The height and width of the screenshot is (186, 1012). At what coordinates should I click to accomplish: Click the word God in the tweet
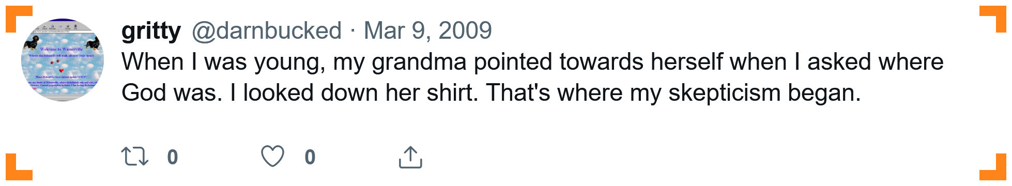[140, 93]
